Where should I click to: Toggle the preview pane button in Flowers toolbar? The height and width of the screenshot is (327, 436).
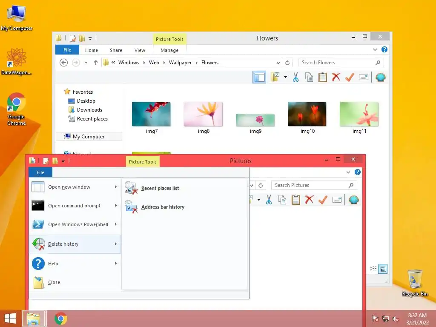pos(259,77)
